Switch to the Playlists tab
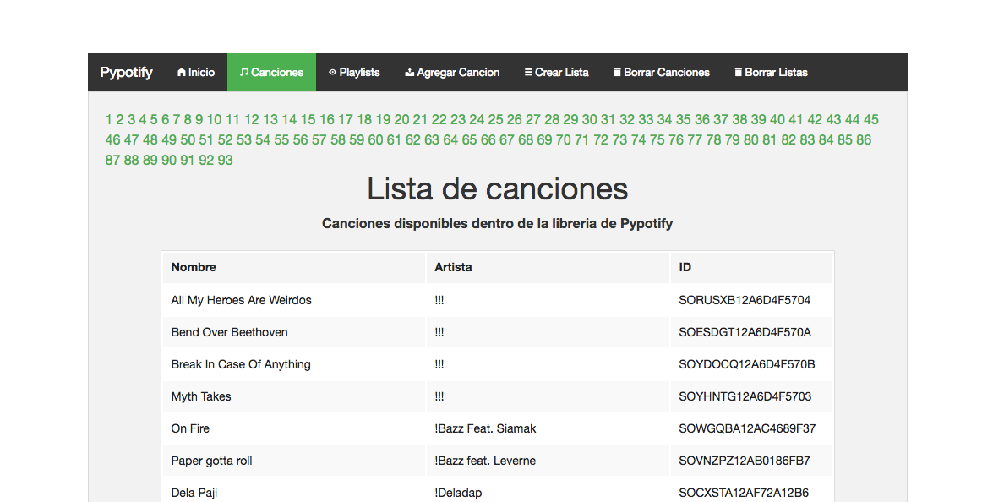The width and height of the screenshot is (993, 502). click(x=354, y=72)
